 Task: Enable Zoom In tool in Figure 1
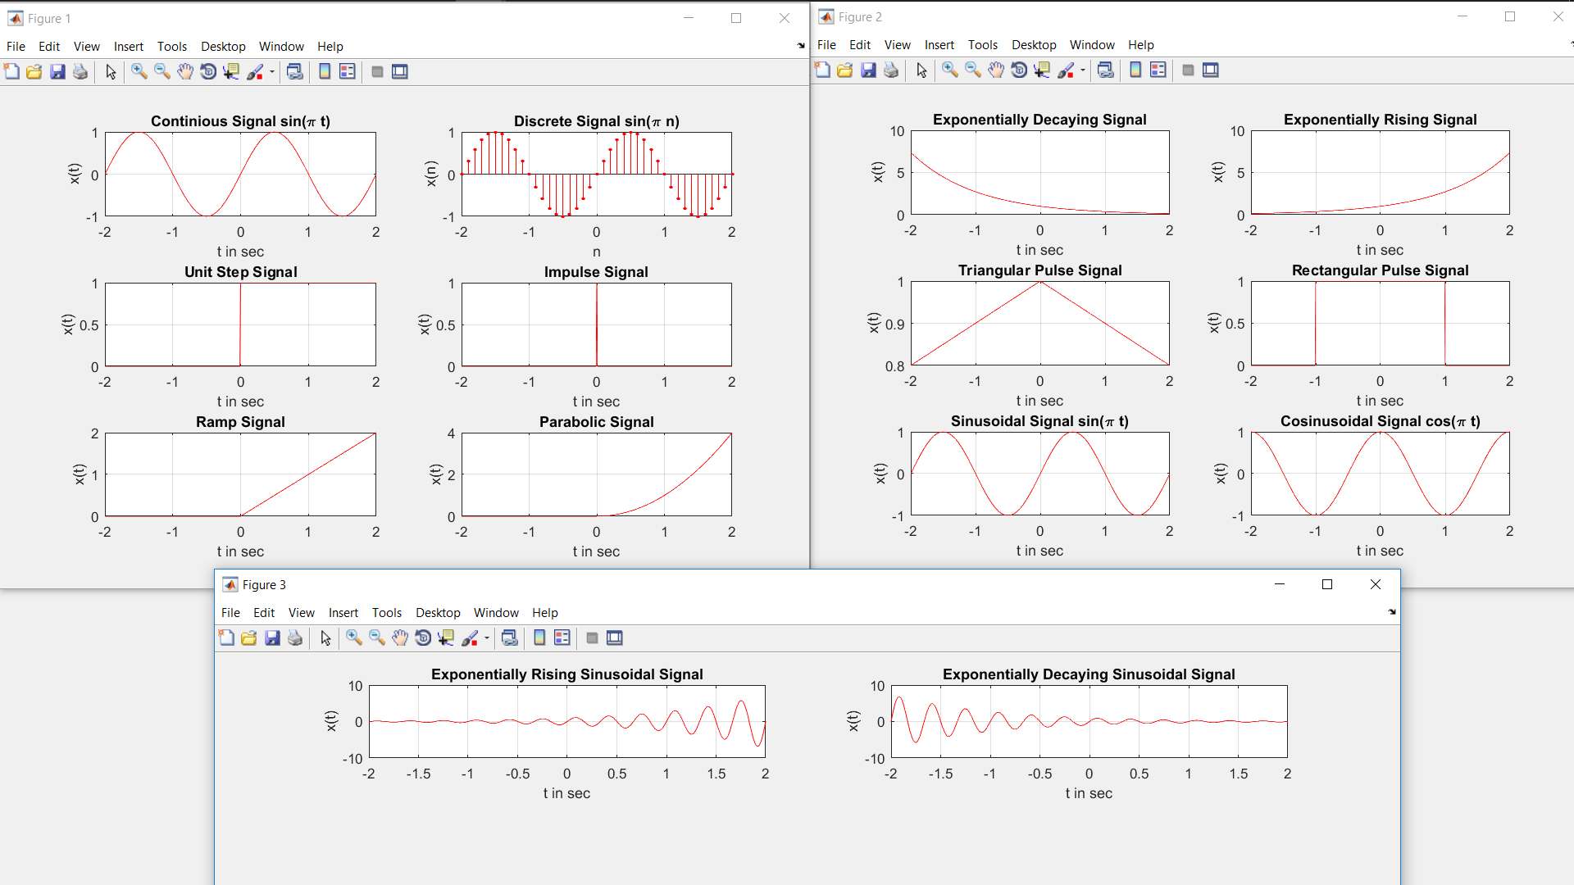[x=139, y=72]
